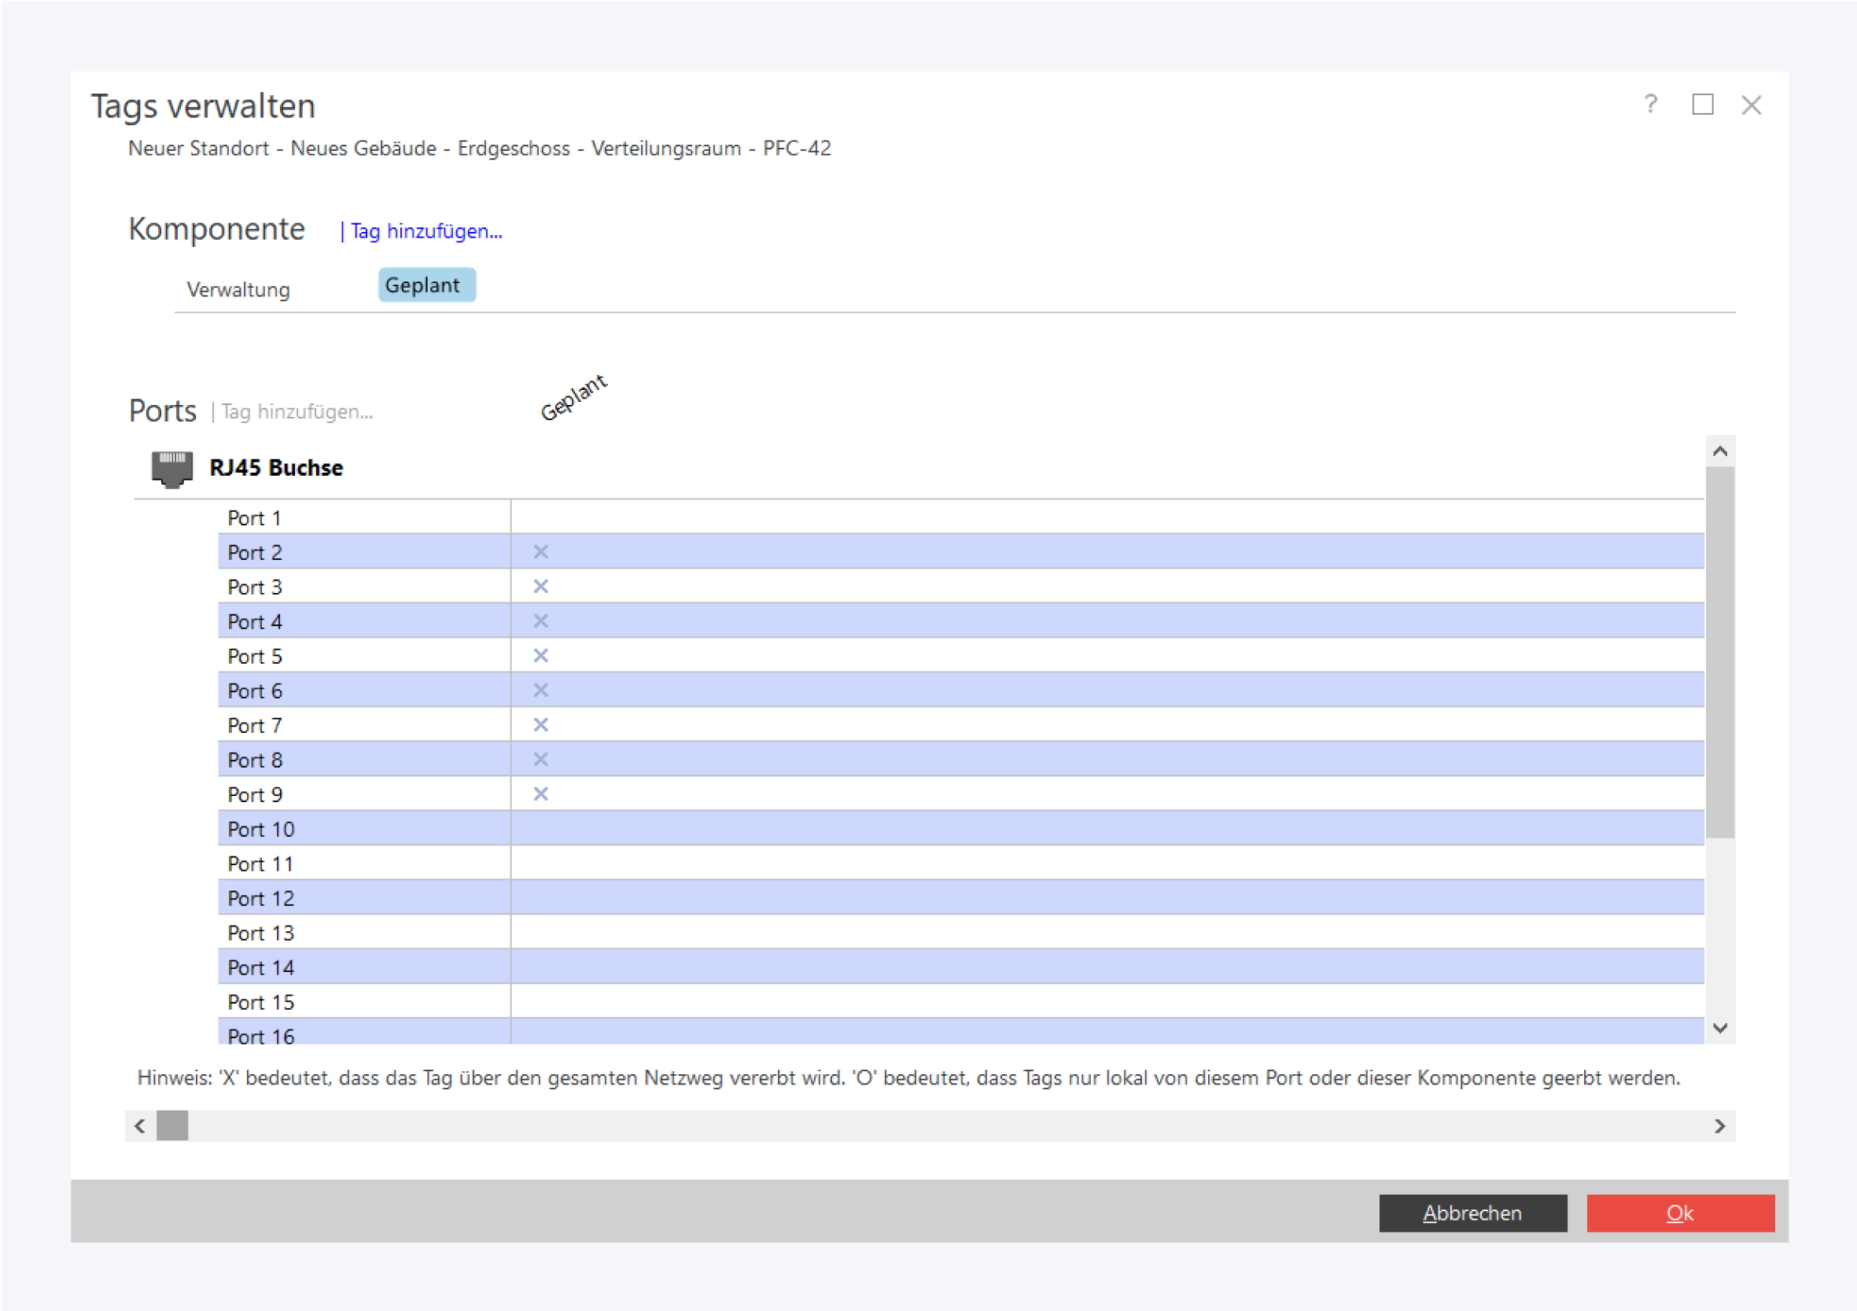Viewport: 1857px width, 1311px height.
Task: Close the Tags verwalten dialog
Action: pos(1751,105)
